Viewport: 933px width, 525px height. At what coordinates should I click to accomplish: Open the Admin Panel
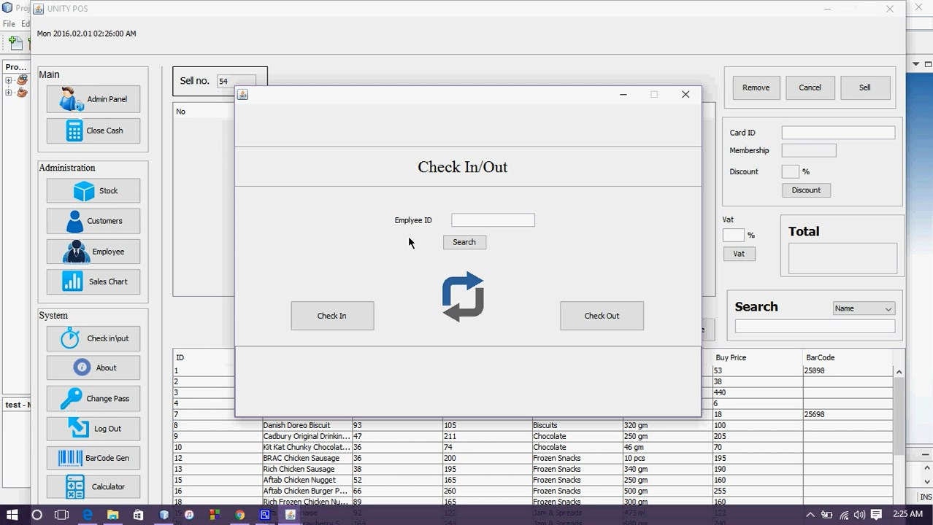pyautogui.click(x=93, y=98)
